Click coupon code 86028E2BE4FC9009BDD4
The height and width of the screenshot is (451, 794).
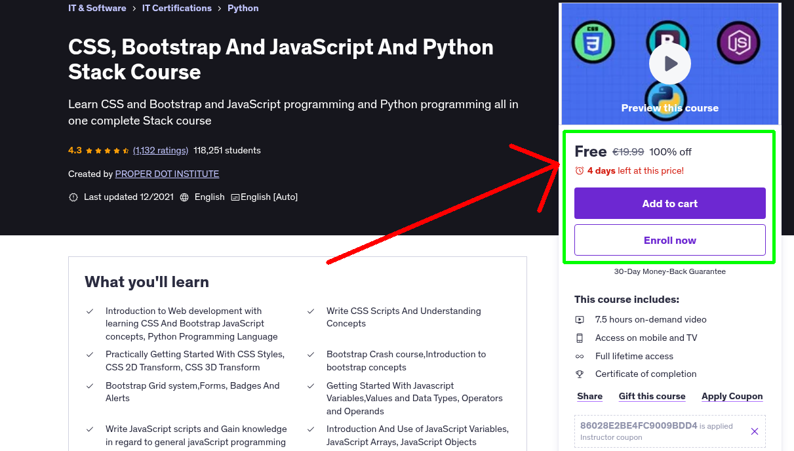(x=639, y=426)
